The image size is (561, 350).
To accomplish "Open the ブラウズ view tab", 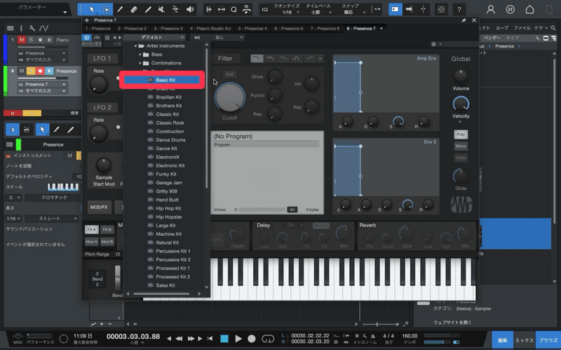I will 548,340.
